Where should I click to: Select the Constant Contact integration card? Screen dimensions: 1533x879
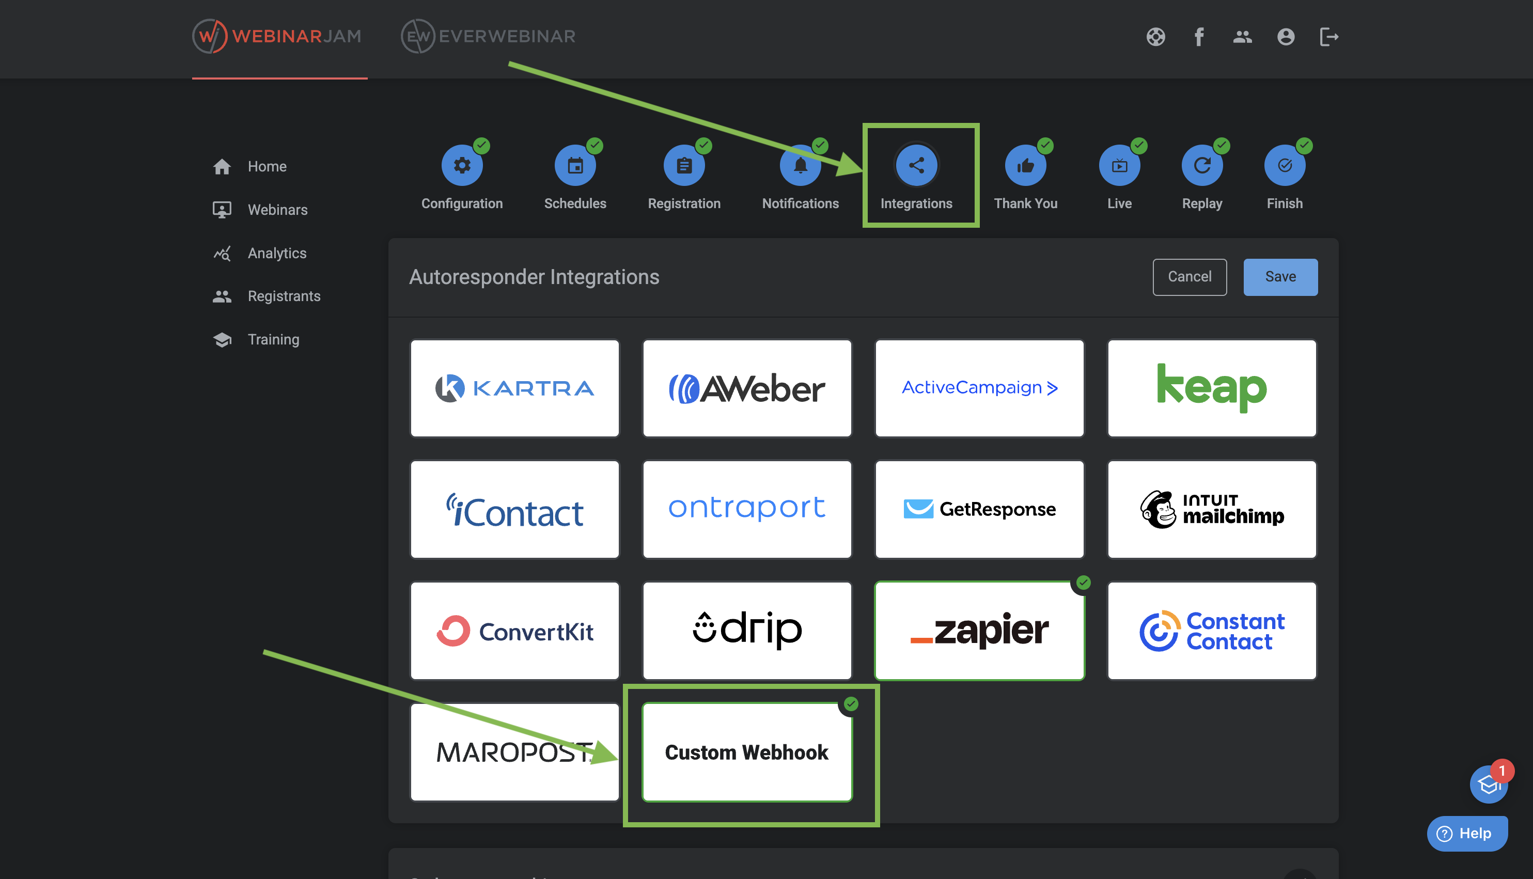click(x=1212, y=631)
